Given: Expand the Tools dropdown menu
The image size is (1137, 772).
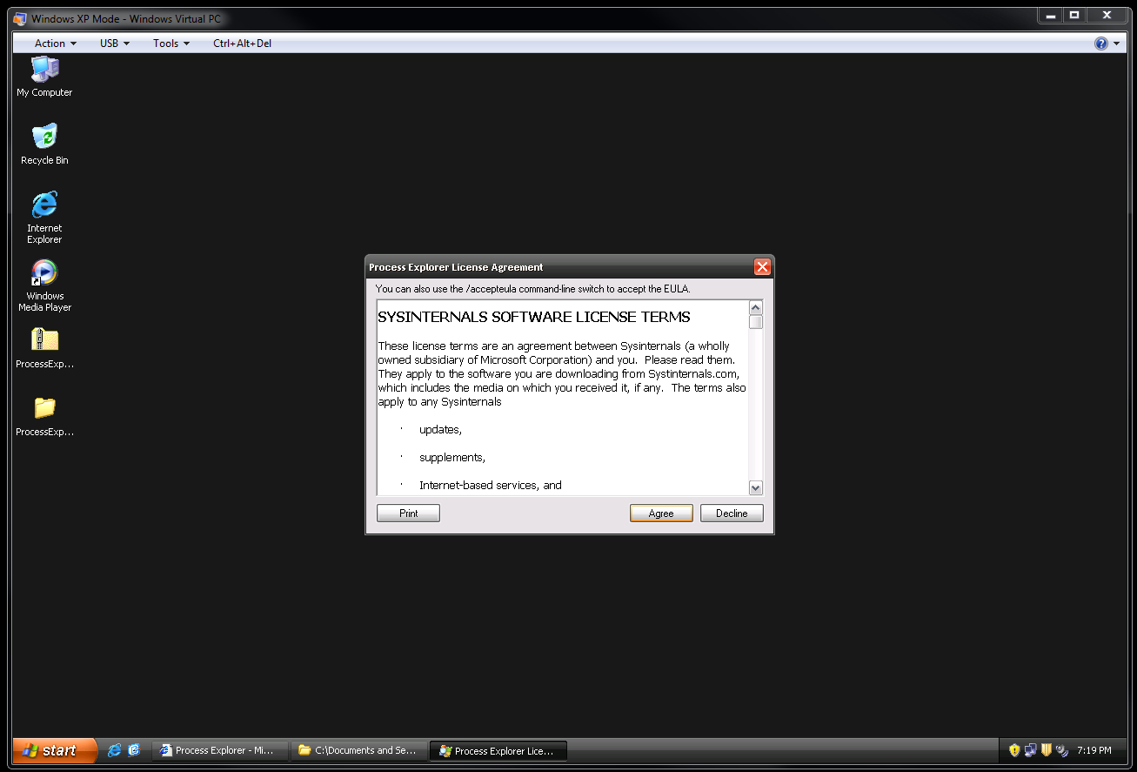Looking at the screenshot, I should [x=171, y=44].
